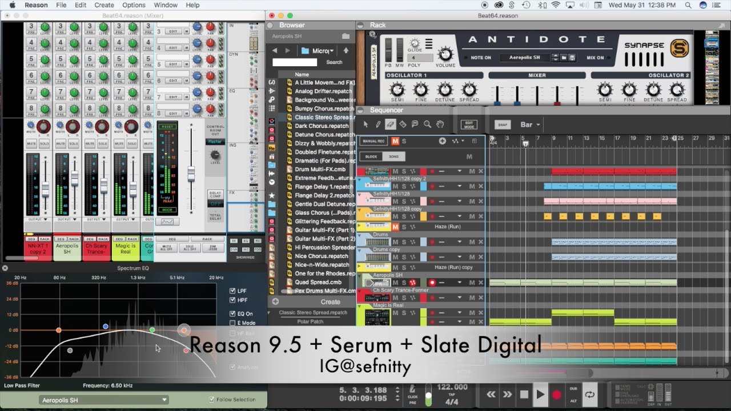Select the Pencil tool in sequencer toolbar

point(378,124)
